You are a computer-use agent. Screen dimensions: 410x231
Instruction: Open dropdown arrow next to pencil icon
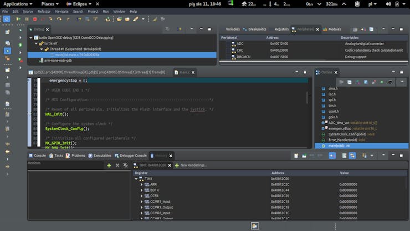click(x=143, y=19)
